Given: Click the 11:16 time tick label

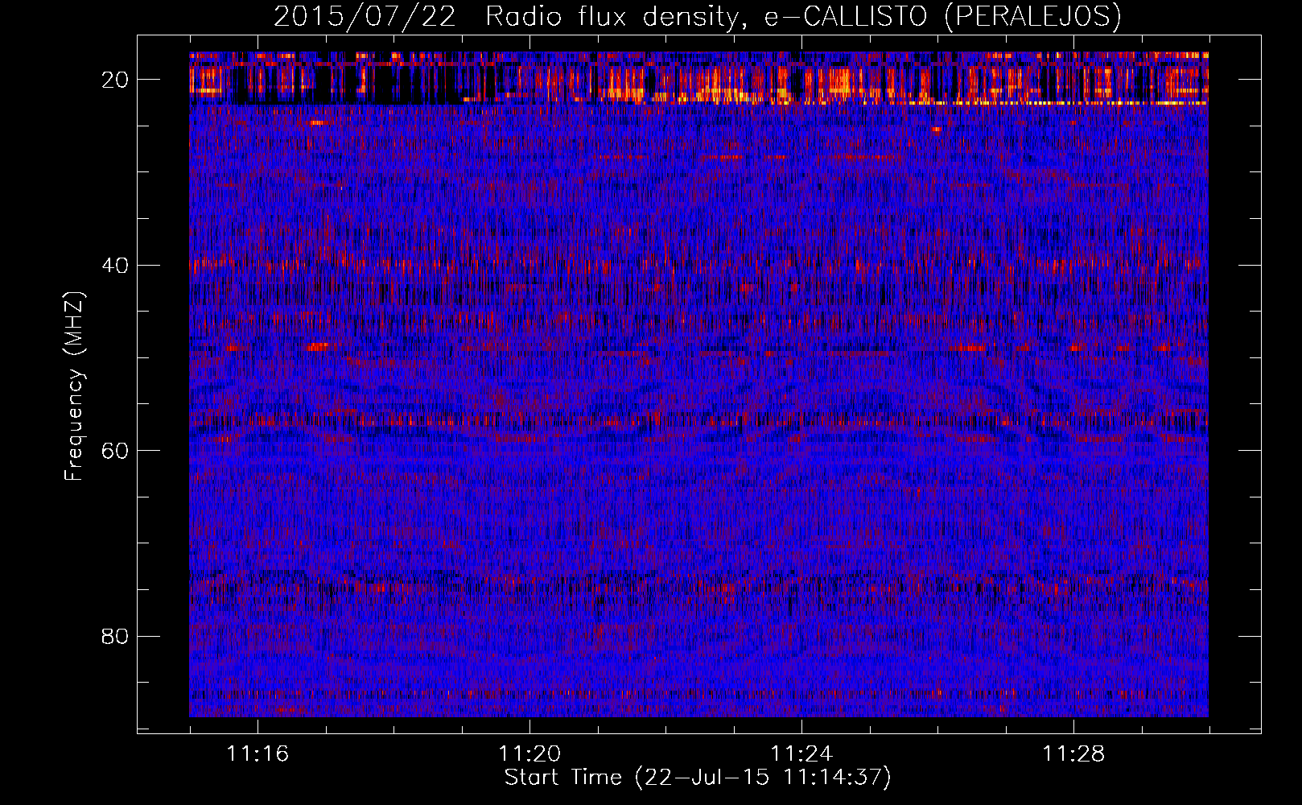Looking at the screenshot, I should point(258,754).
